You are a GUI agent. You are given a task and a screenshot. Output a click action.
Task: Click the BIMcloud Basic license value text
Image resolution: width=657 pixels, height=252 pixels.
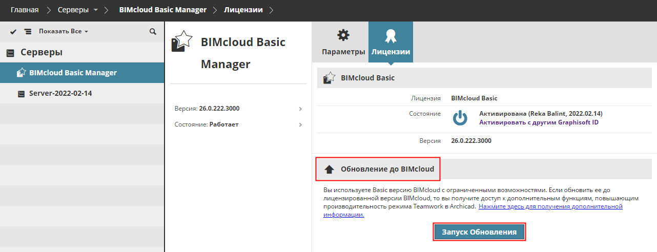pyautogui.click(x=474, y=98)
